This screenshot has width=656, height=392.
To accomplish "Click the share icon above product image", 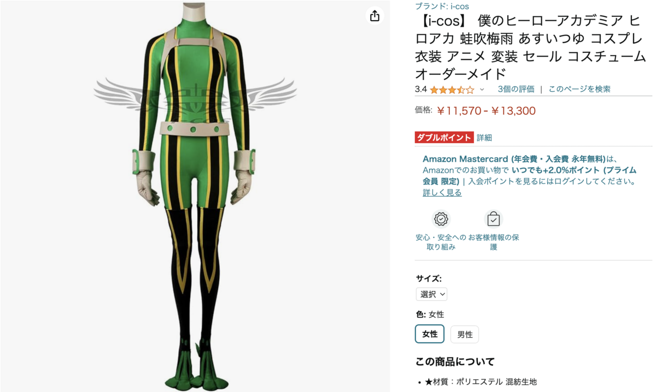I will point(374,16).
